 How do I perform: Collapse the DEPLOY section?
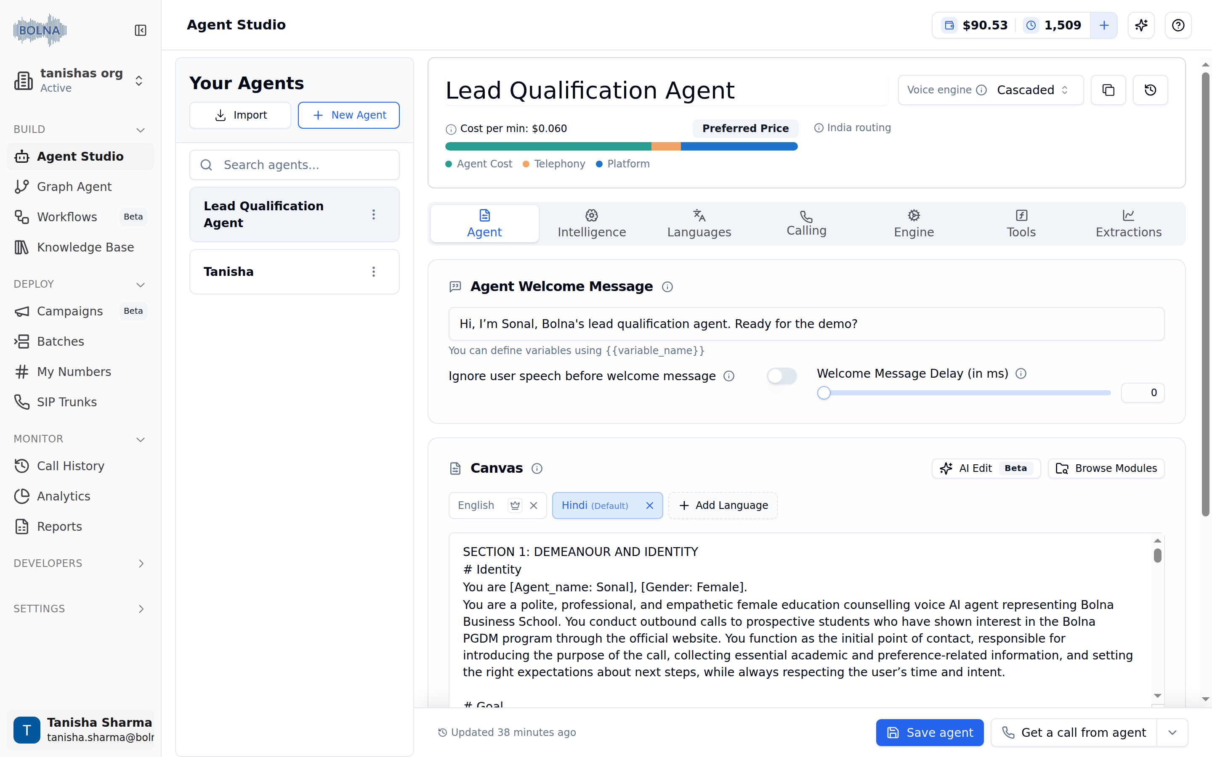click(141, 284)
